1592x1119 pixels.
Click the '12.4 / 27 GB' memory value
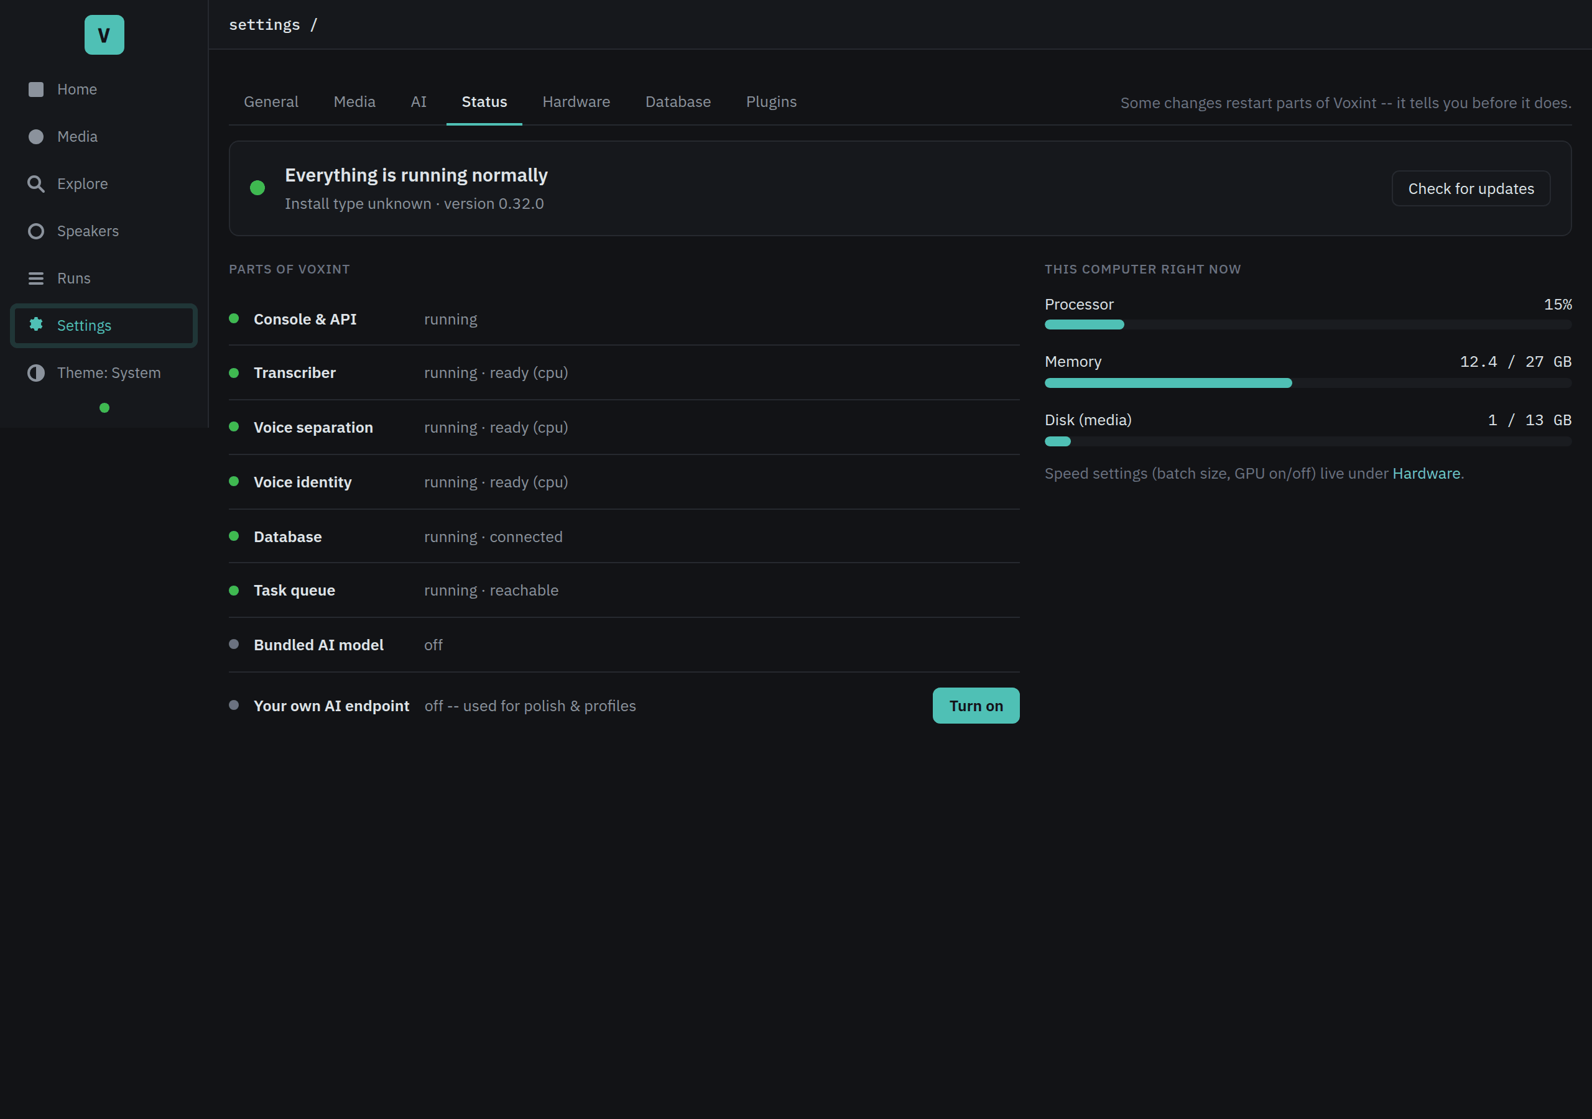1515,362
